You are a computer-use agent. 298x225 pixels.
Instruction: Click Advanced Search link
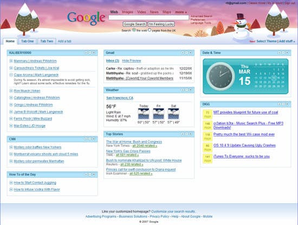click(202, 16)
